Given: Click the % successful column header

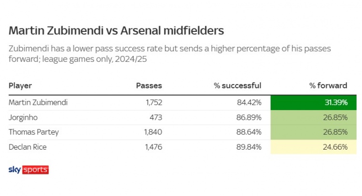Looking at the screenshot, I should coord(237,85).
